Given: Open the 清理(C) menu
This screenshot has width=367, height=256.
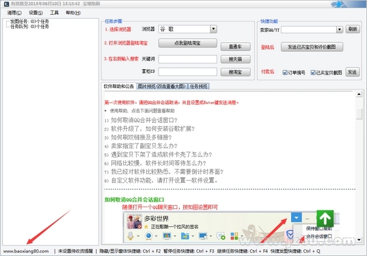Looking at the screenshot, I should (x=14, y=13).
